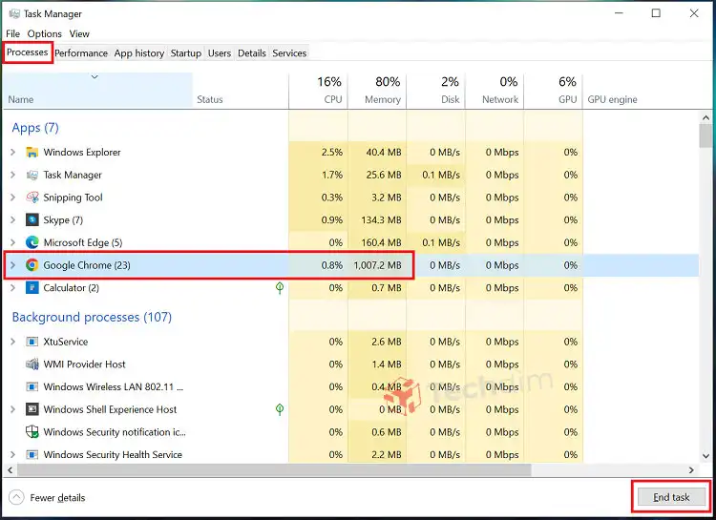This screenshot has height=520, width=716.
Task: Click the horizontal scrollbar right arrow
Action: pos(691,469)
